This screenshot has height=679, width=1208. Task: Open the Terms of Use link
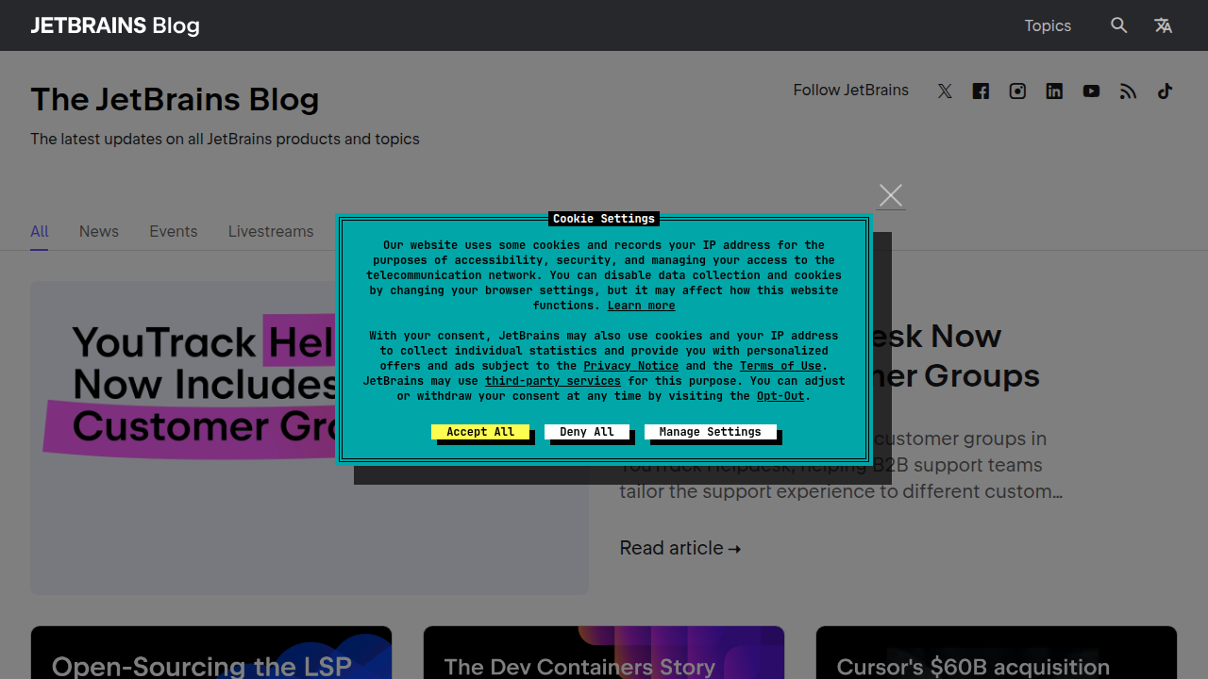[x=780, y=366]
